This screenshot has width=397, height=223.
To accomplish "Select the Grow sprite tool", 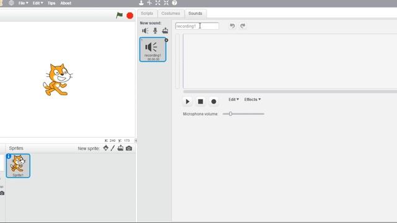I will click(158, 2).
